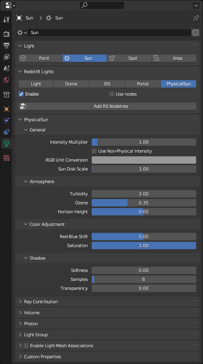The image size is (203, 364).
Task: Click the Volume panel grip icon
Action: click(195, 313)
